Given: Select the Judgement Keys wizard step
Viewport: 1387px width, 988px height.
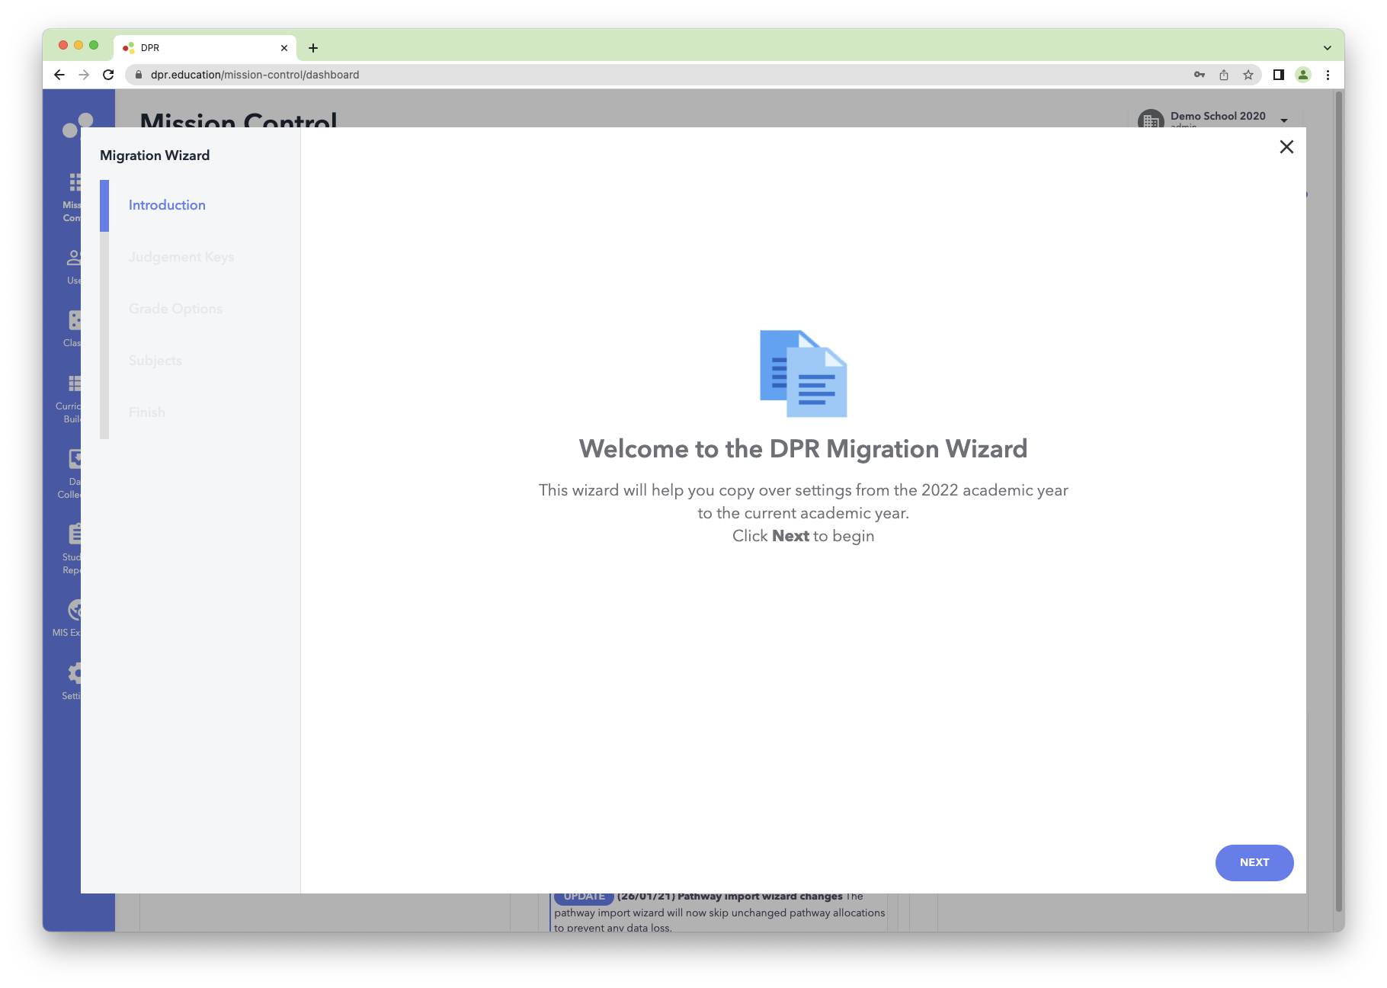Looking at the screenshot, I should [x=181, y=257].
